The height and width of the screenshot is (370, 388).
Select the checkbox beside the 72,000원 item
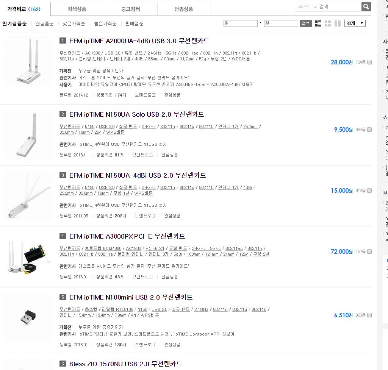[369, 251]
